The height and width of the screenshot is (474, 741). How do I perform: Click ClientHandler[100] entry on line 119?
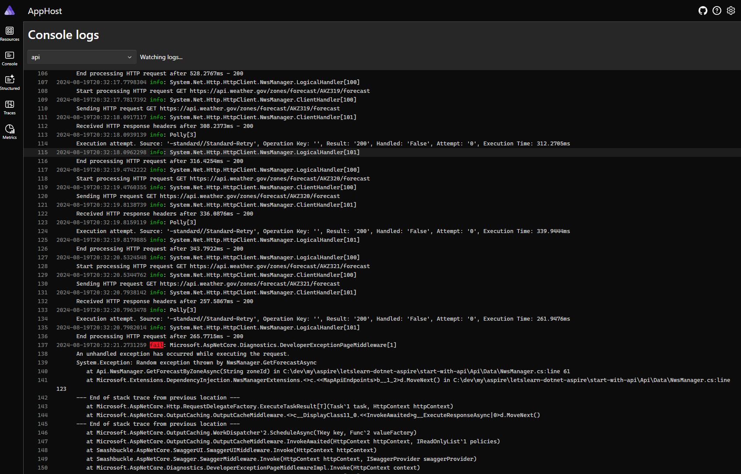coord(263,187)
